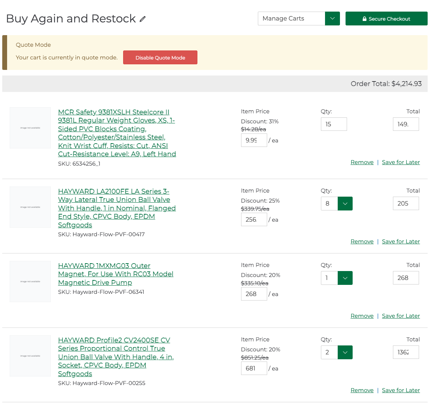Remove HAYWARD Profile2 CV2400SE from cart
The width and height of the screenshot is (431, 403).
[x=362, y=390]
